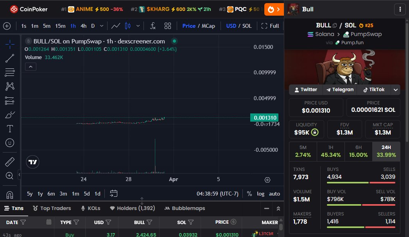Enter Full screen chart mode
The height and width of the screenshot is (237, 409).
click(270, 26)
